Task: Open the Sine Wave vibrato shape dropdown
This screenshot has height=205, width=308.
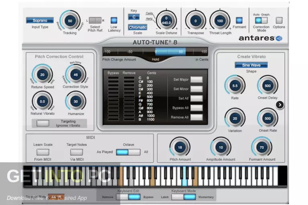Action: pyautogui.click(x=251, y=65)
